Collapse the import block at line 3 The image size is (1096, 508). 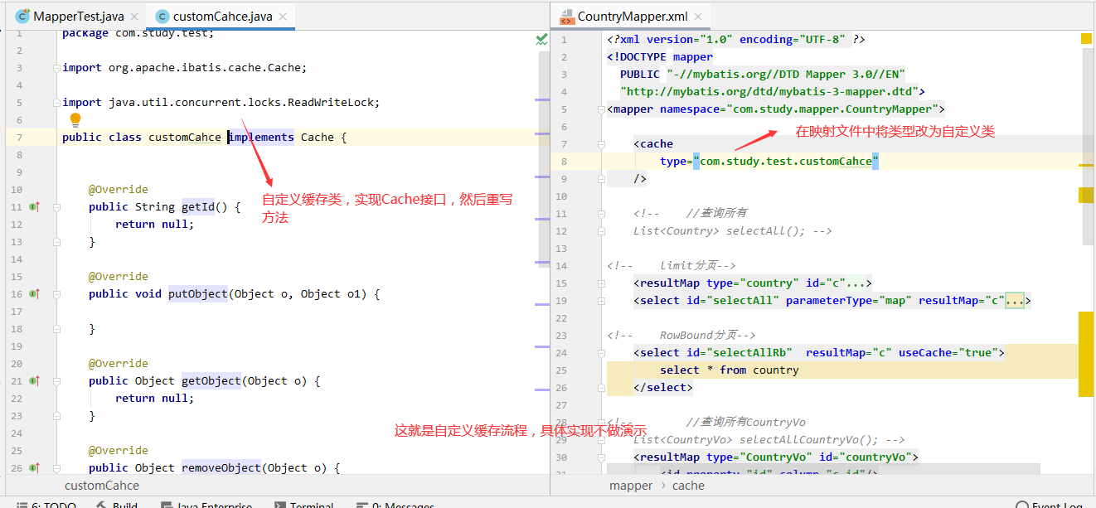pos(58,68)
